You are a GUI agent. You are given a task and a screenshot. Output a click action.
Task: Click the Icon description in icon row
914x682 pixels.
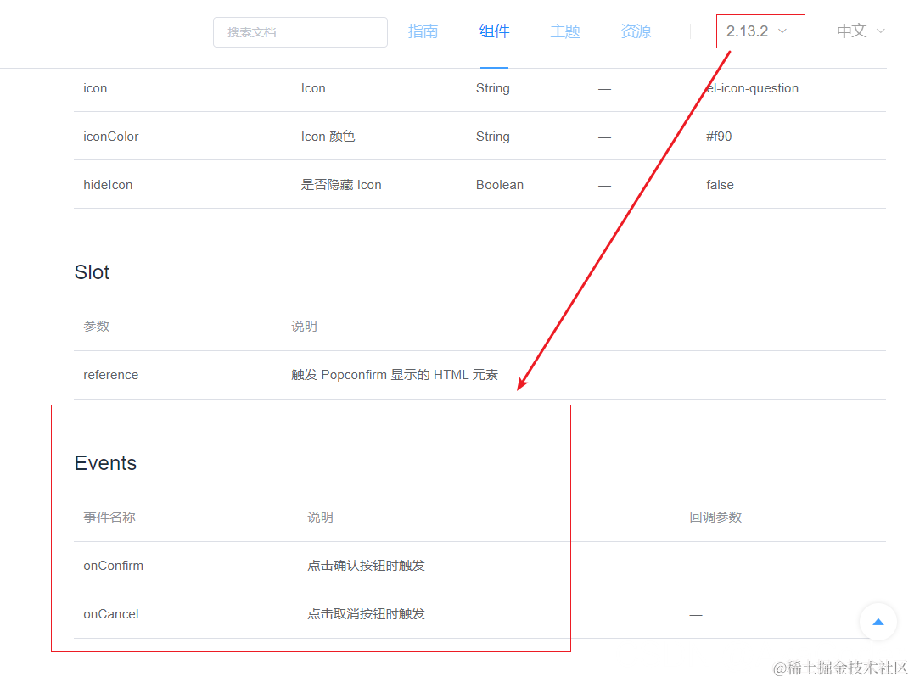pos(313,88)
